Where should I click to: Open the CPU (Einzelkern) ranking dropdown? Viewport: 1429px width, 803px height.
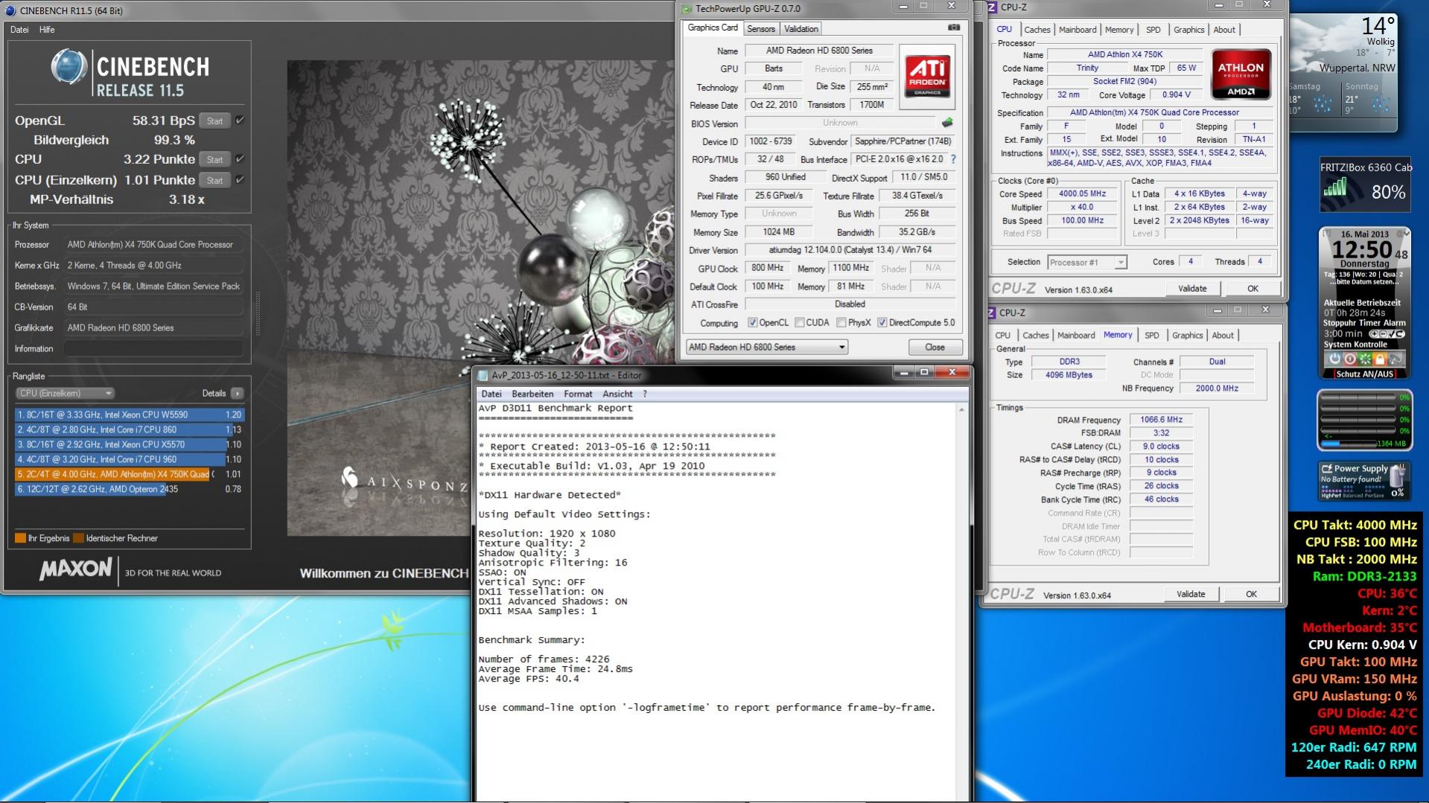(x=66, y=393)
